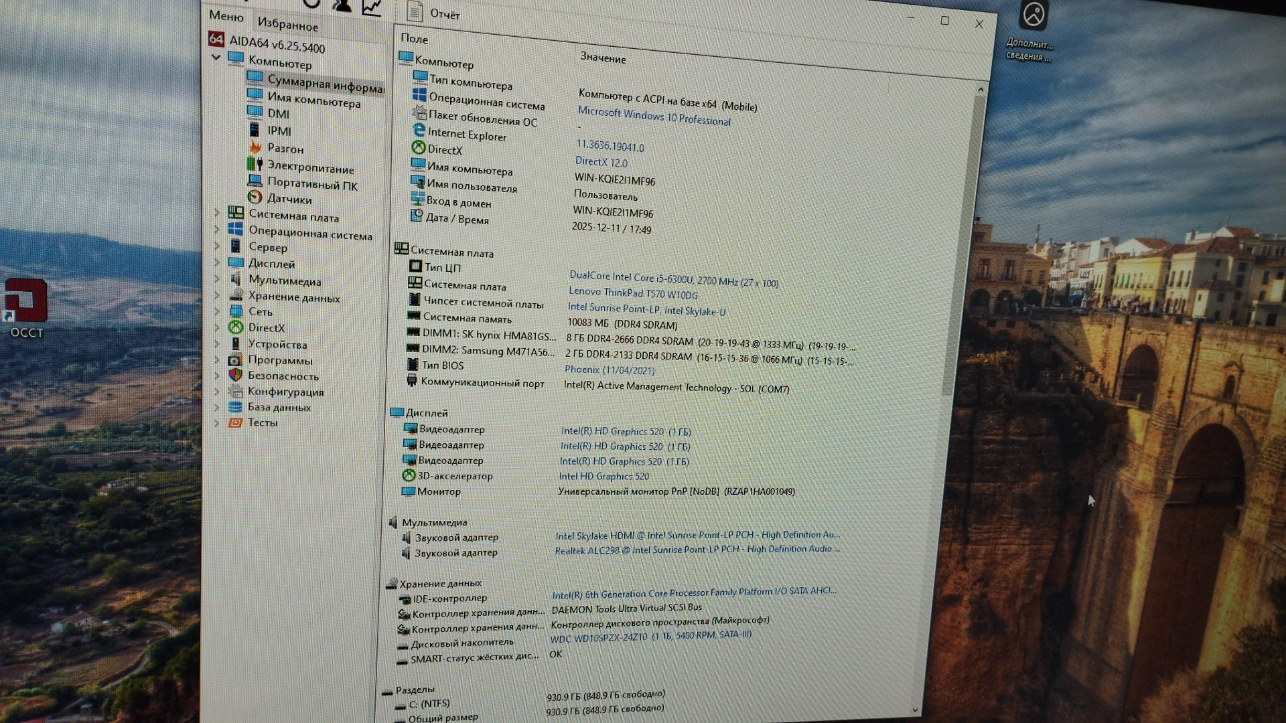The height and width of the screenshot is (723, 1286).
Task: Click the Безопасность shield icon
Action: tap(235, 376)
